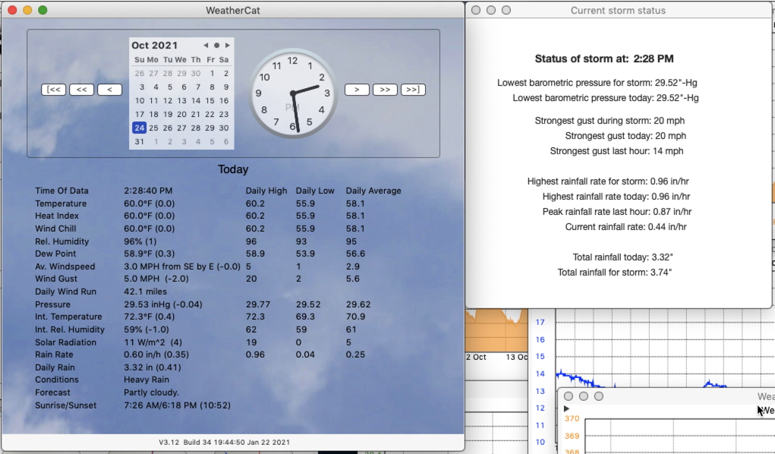The image size is (775, 454).
Task: Click the Daily Average column header
Action: pyautogui.click(x=373, y=191)
